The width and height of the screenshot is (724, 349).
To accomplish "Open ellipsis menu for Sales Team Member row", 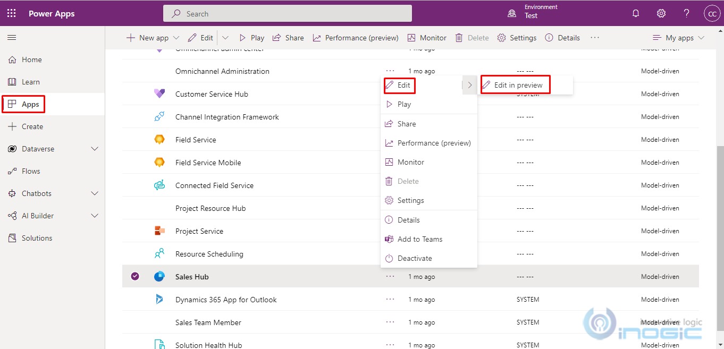I will click(390, 322).
